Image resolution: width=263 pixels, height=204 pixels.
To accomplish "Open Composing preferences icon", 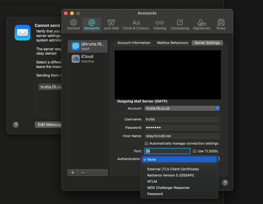I will click(x=180, y=24).
